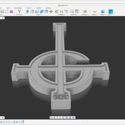Open the Measure tool in Inspect
This screenshot has width=125, height=125.
tap(95, 12)
